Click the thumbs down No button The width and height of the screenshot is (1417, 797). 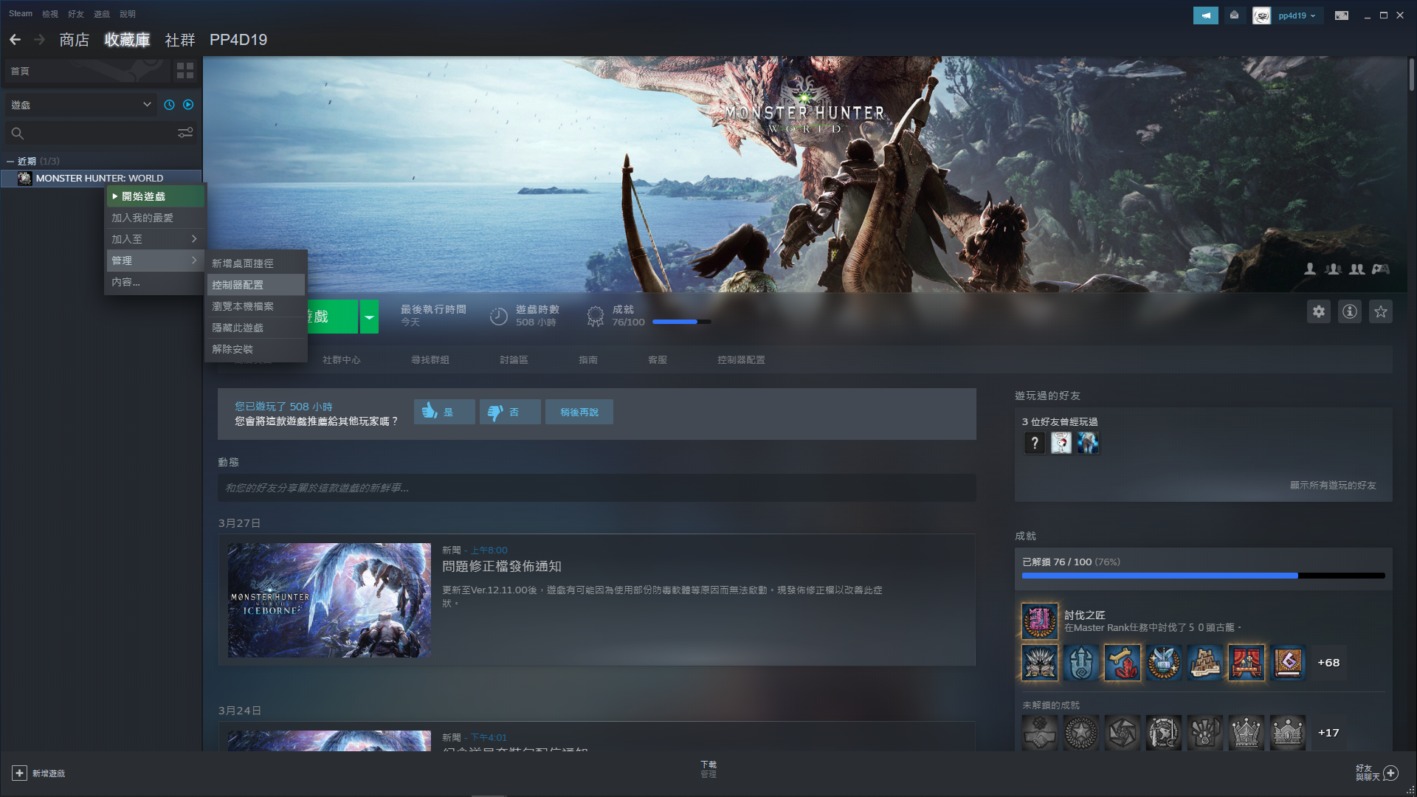[x=510, y=412]
